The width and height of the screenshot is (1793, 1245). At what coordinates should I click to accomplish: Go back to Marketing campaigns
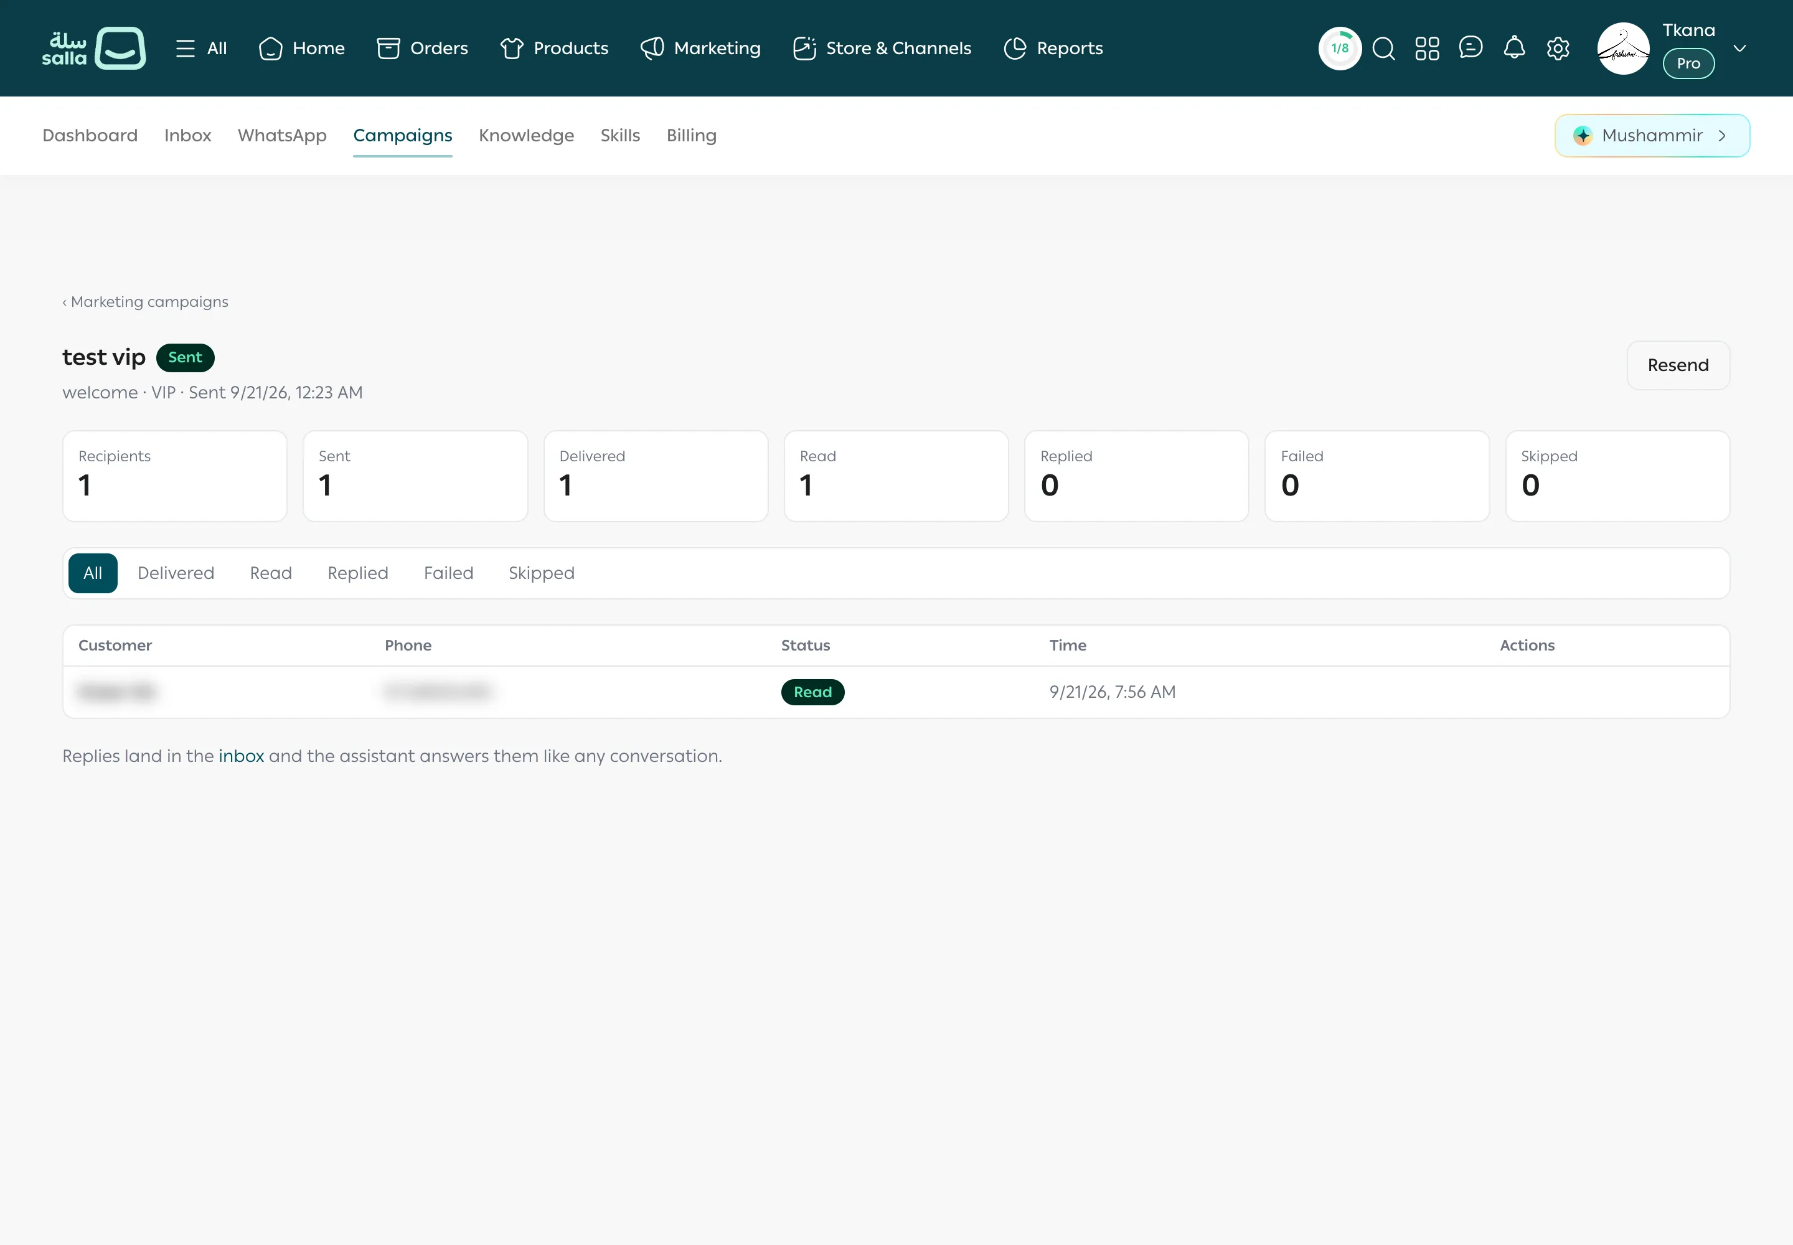tap(145, 302)
